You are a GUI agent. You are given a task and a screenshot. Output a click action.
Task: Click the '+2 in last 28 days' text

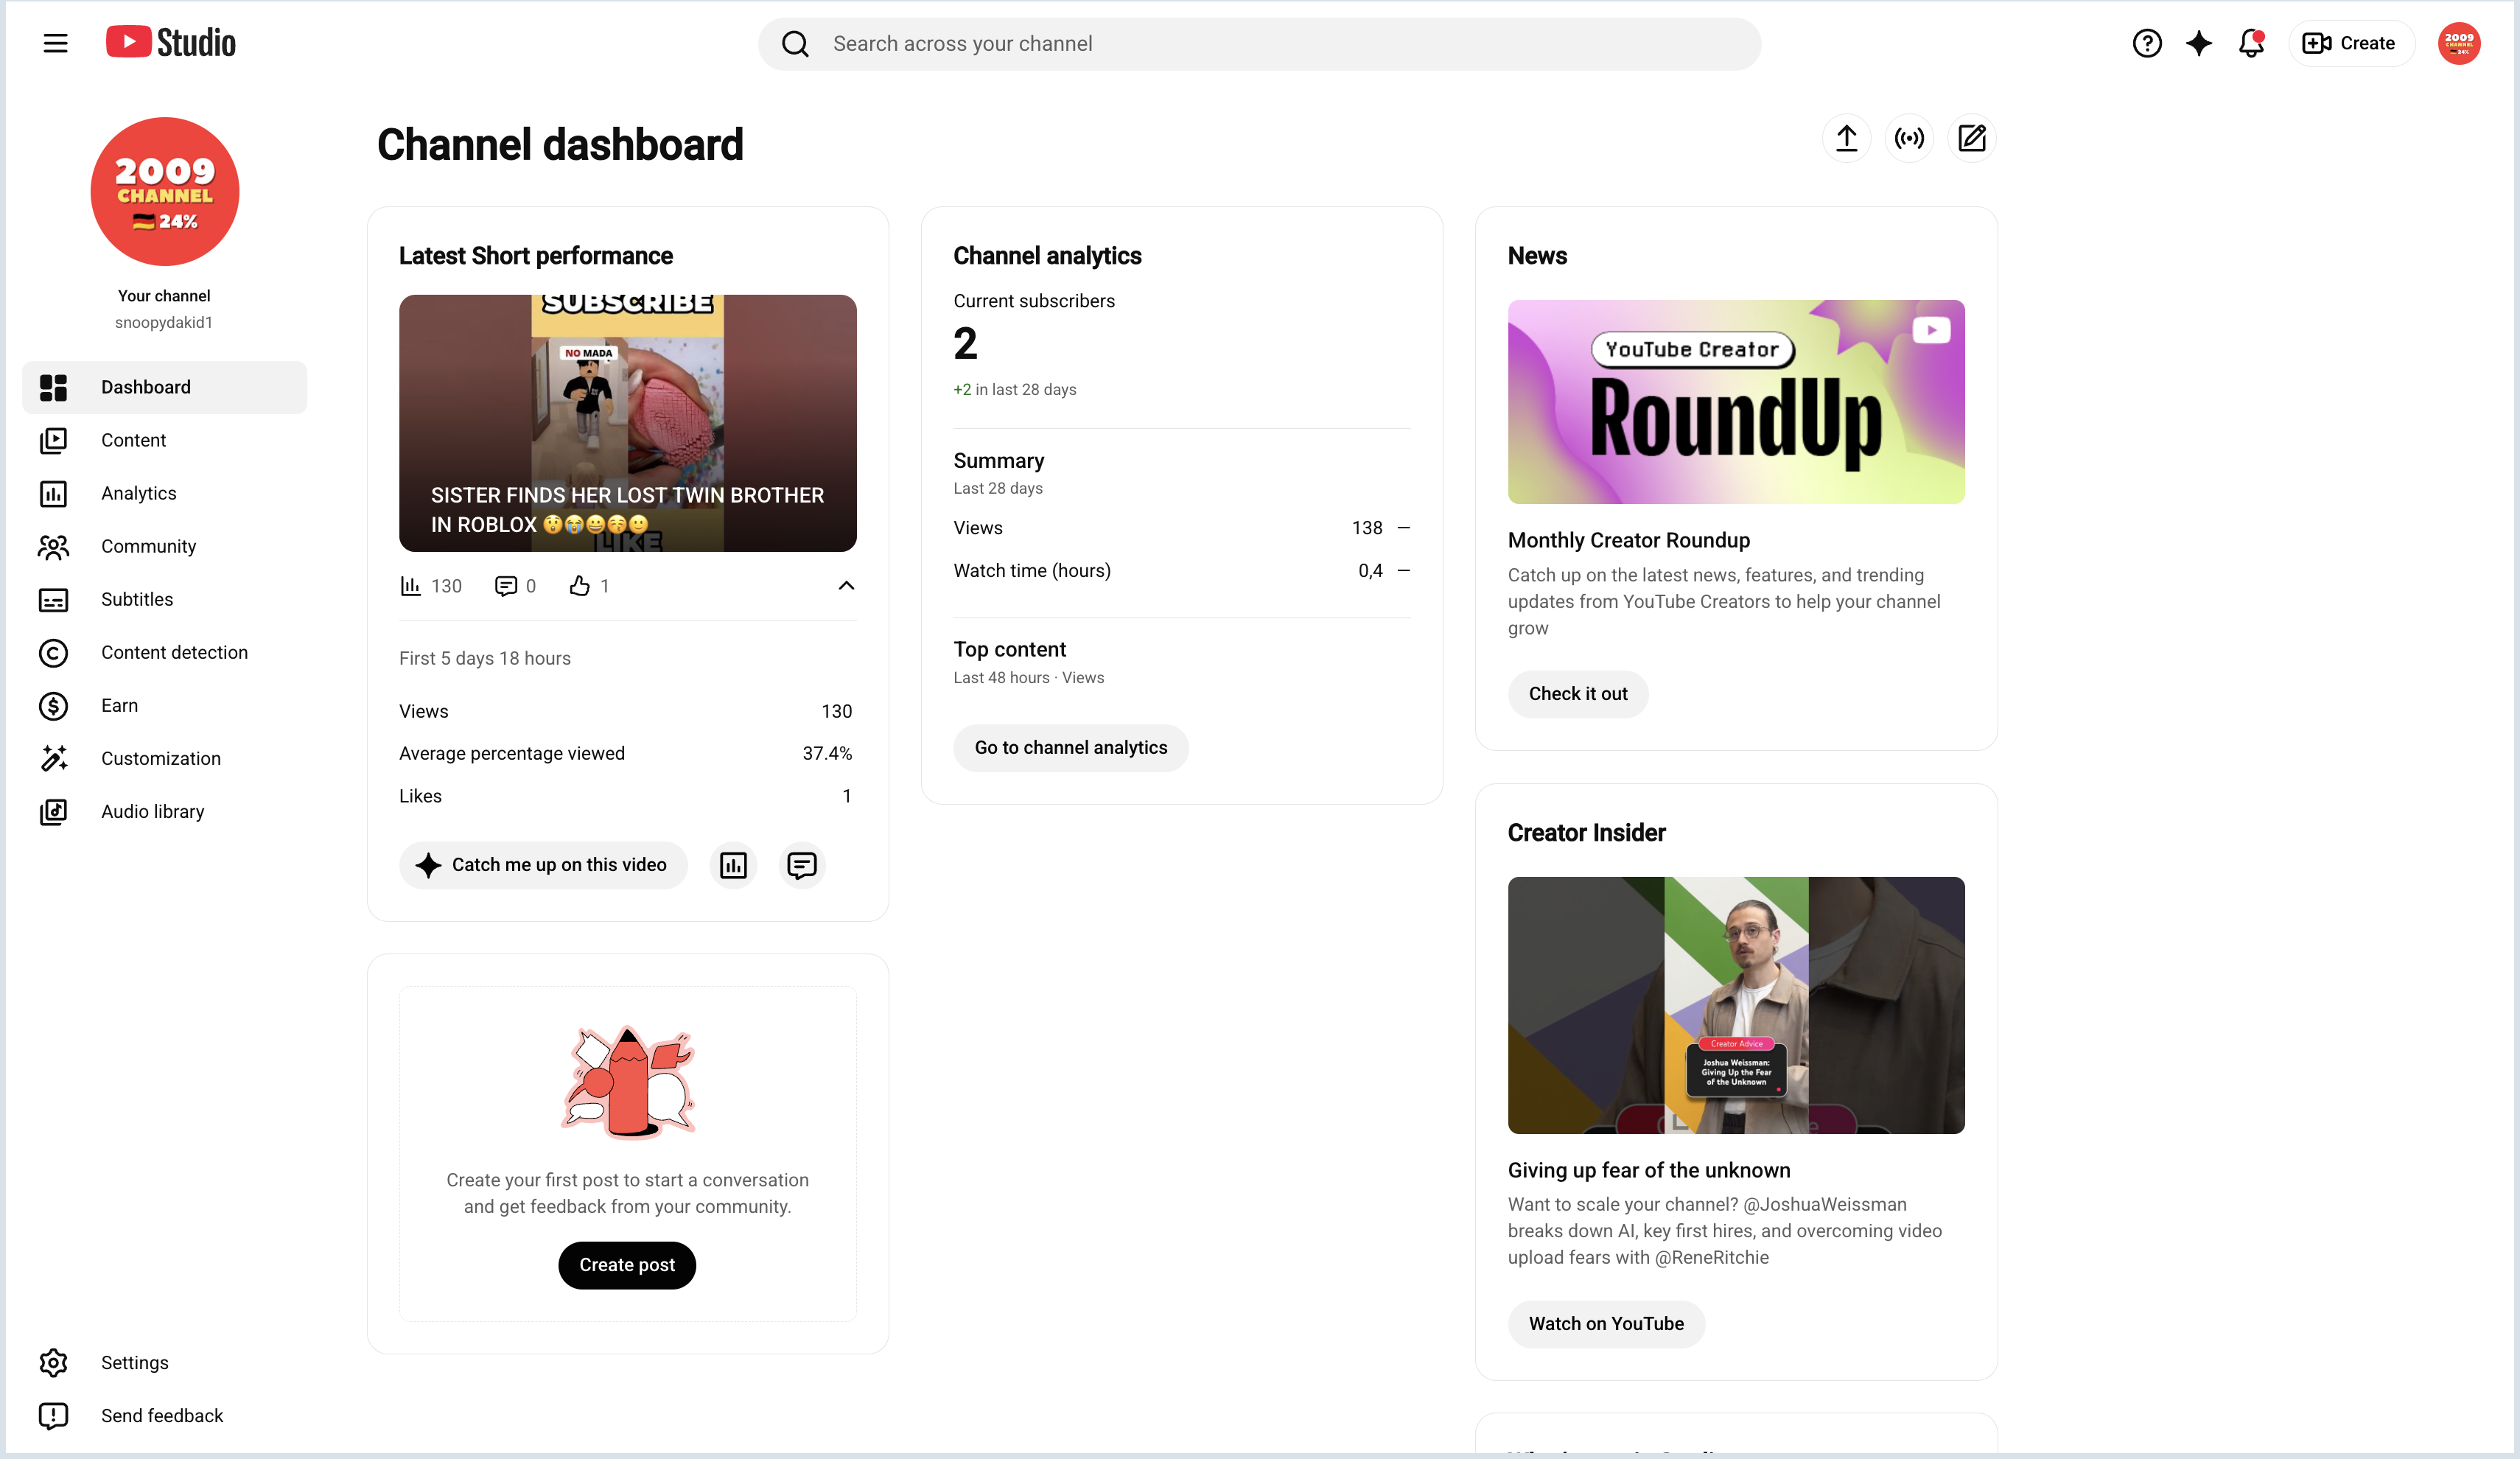click(1015, 389)
